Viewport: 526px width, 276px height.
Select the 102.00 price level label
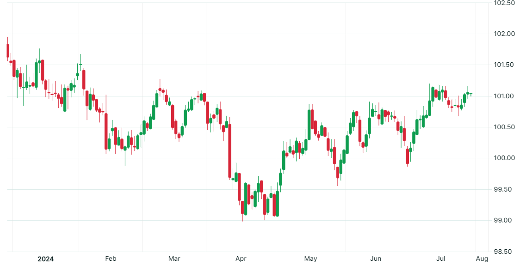point(504,34)
